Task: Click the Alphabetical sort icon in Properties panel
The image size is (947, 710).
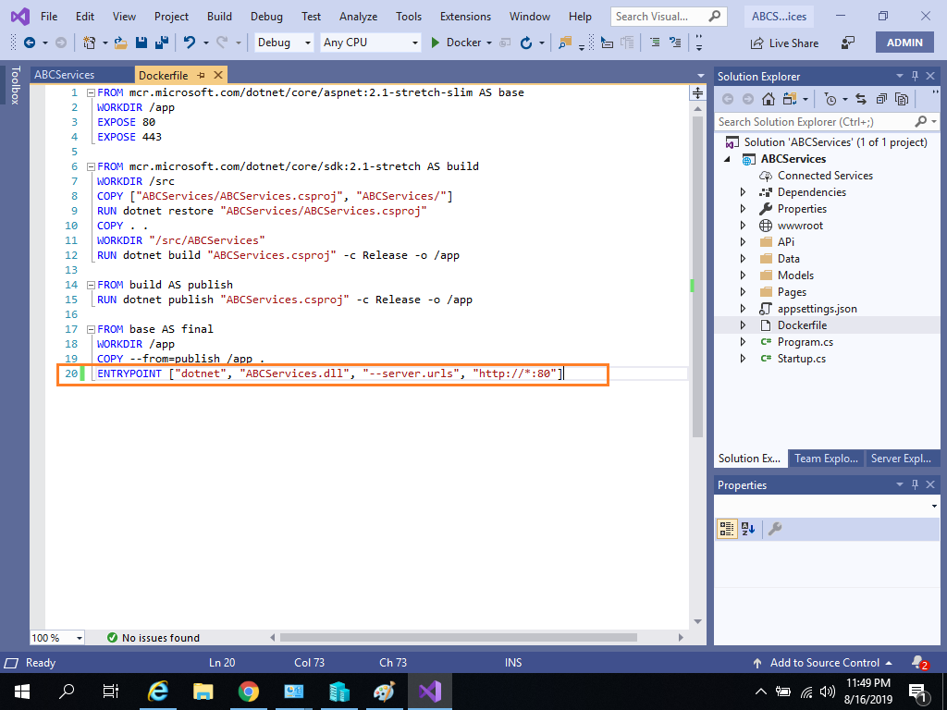Action: coord(749,529)
